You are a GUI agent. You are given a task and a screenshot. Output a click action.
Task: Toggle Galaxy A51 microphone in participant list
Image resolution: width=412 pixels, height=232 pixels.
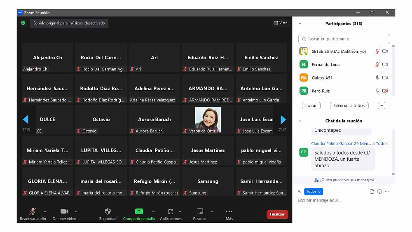coord(377,78)
